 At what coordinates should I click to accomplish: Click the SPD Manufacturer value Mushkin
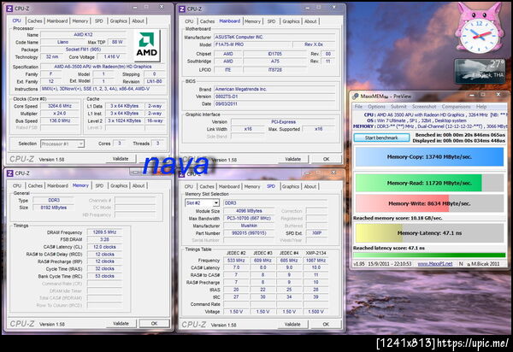pyautogui.click(x=249, y=226)
